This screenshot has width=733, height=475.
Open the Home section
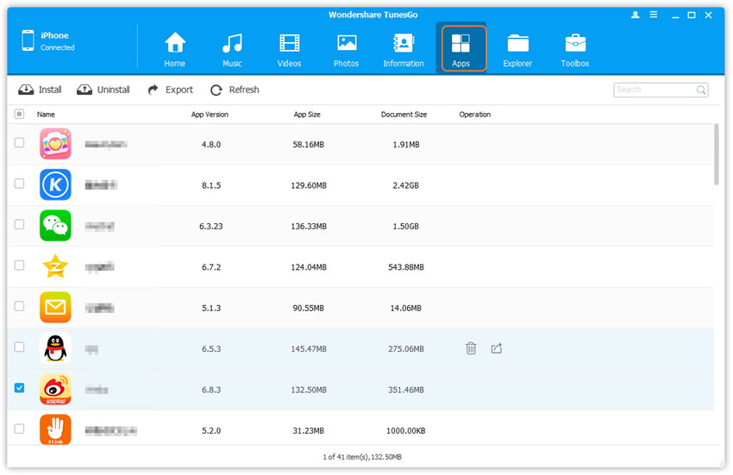tap(175, 49)
